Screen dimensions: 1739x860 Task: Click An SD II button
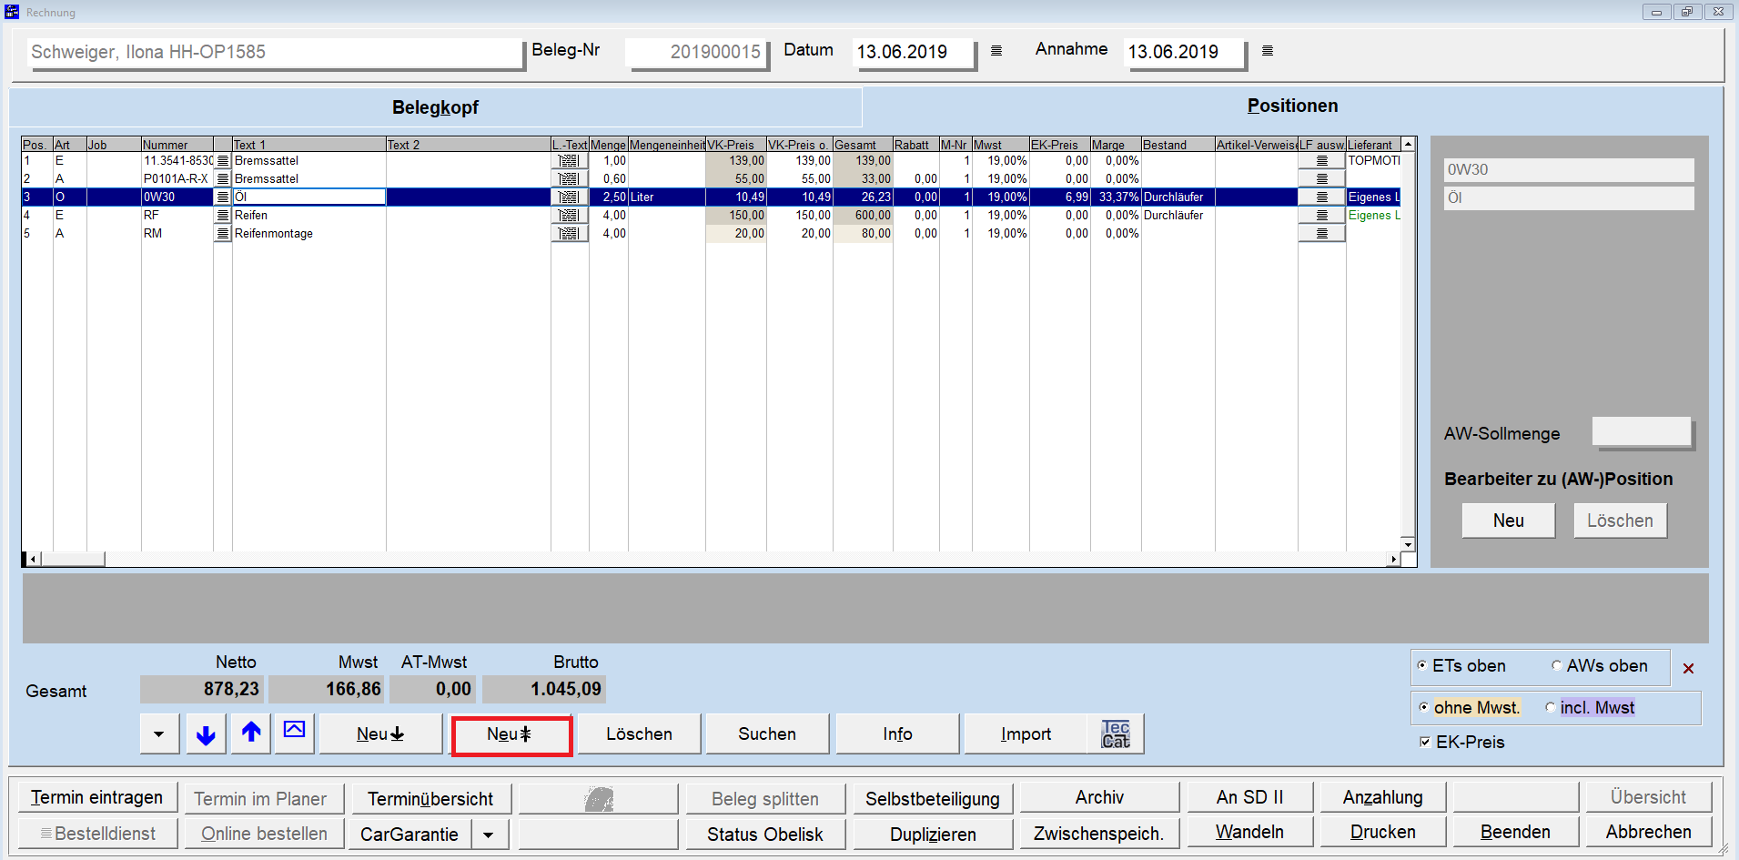click(1249, 797)
